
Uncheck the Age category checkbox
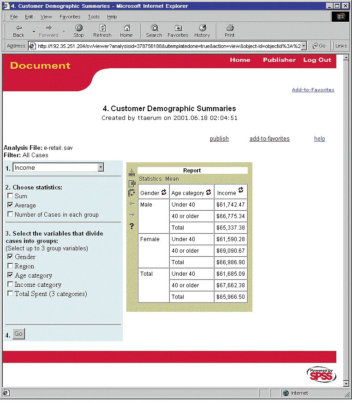(x=10, y=275)
